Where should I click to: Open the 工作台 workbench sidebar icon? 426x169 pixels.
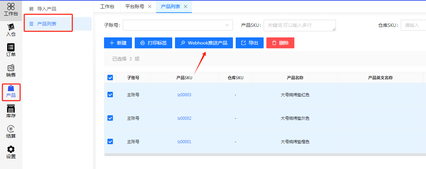tap(11, 10)
